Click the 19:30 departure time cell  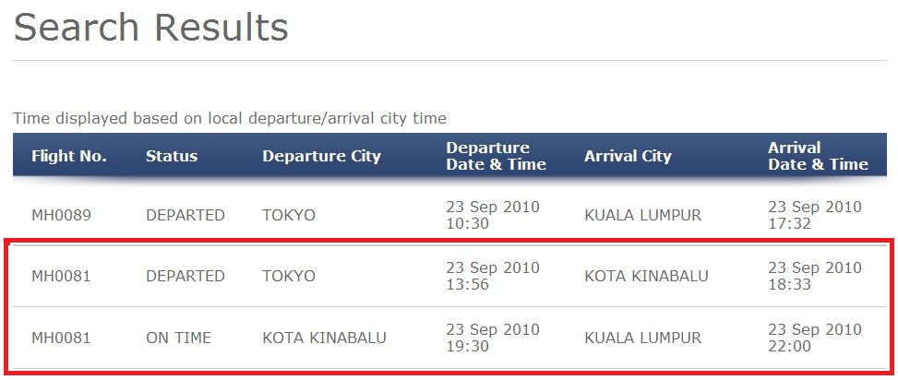pos(493,338)
